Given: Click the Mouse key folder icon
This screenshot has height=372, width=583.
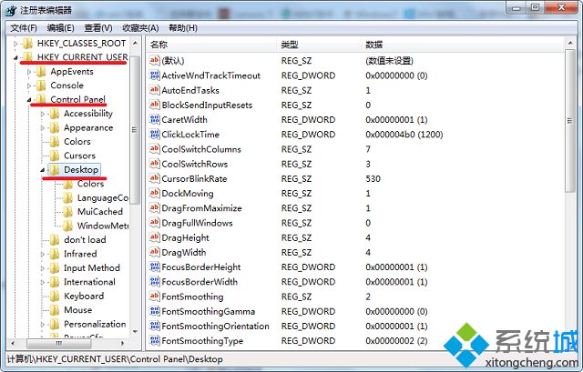Looking at the screenshot, I should pyautogui.click(x=55, y=310).
